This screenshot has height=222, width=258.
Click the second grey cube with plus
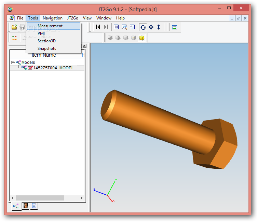118,38
